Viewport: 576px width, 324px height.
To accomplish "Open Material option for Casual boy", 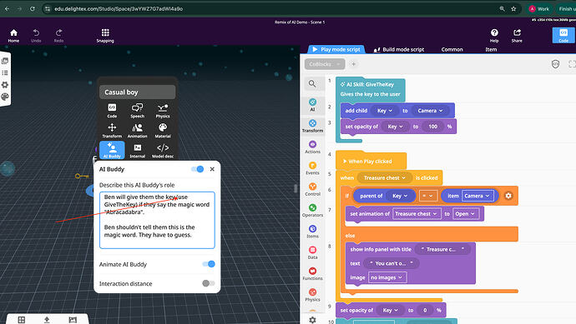I will point(163,131).
